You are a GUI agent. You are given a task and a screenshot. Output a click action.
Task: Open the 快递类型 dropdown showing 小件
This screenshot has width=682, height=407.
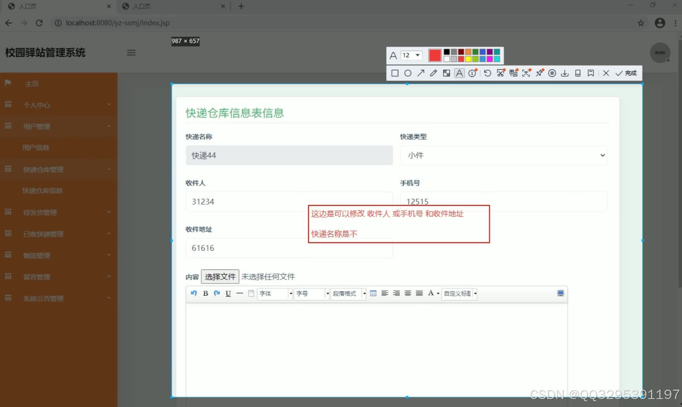[x=504, y=155]
